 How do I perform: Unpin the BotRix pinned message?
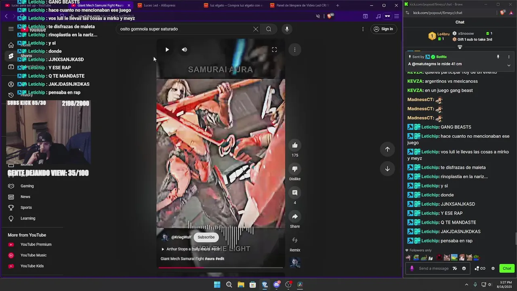click(498, 57)
